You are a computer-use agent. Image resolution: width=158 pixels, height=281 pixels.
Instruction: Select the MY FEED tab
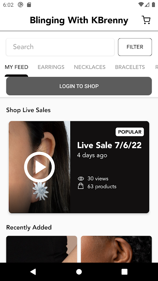pos(17,67)
